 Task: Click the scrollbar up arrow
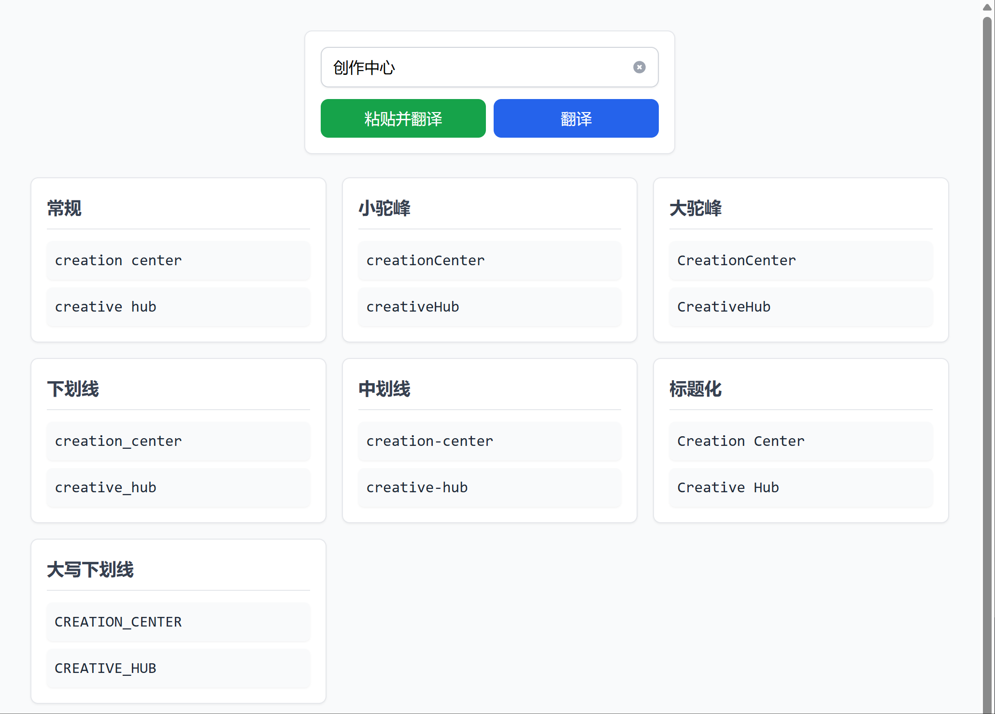987,7
